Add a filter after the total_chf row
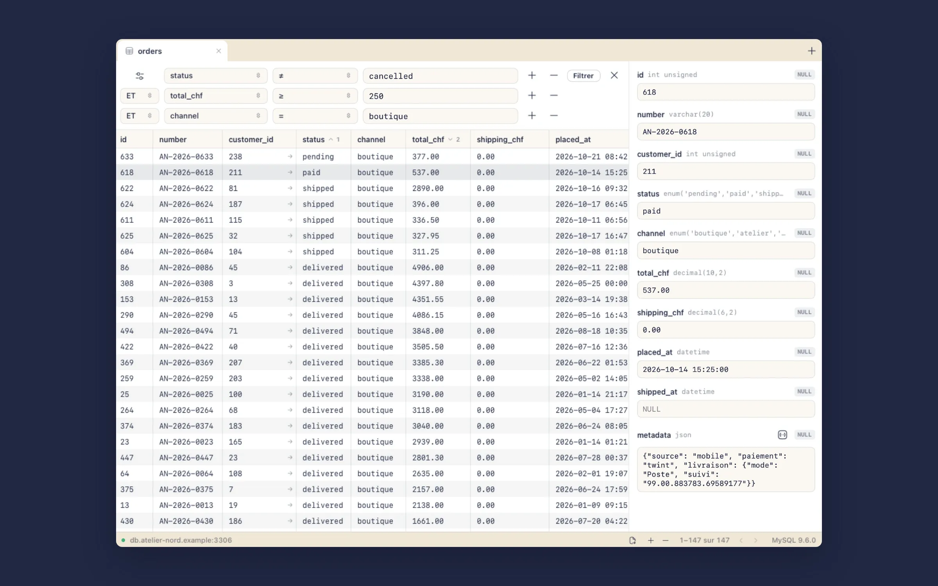938x586 pixels. click(532, 95)
